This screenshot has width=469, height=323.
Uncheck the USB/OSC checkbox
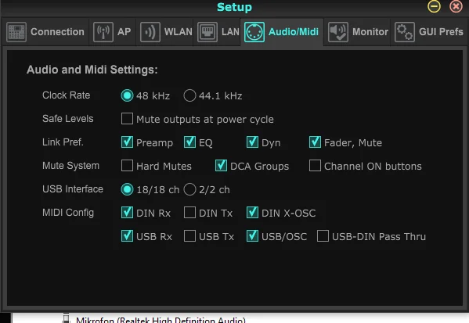pos(252,236)
